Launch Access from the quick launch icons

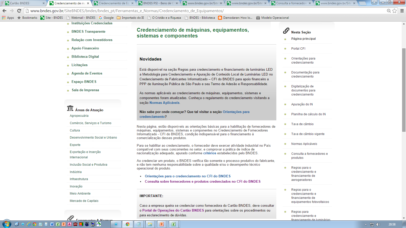coord(69,224)
